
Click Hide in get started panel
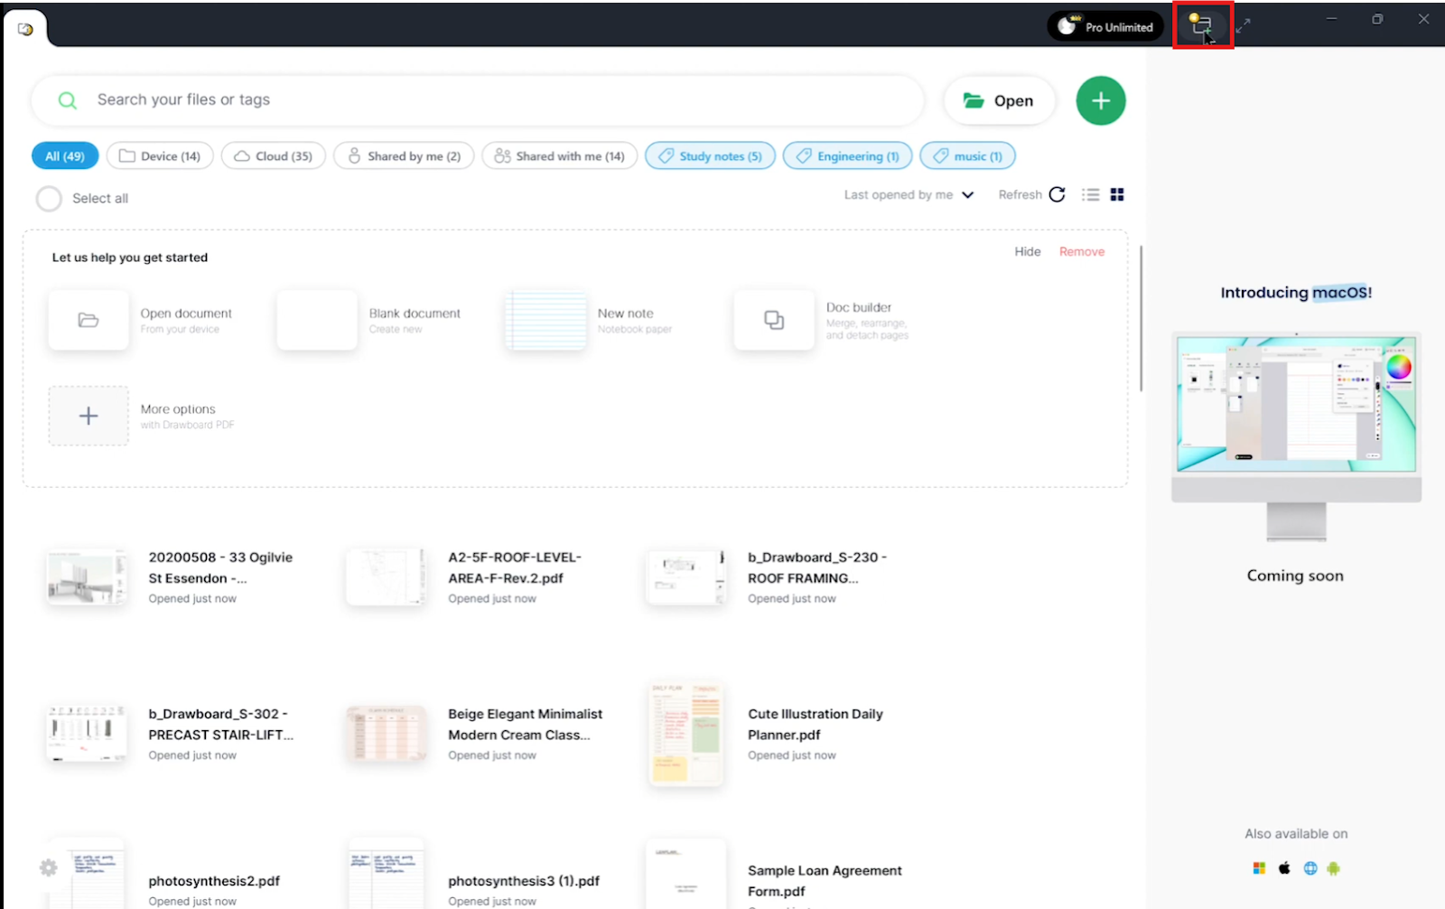[1028, 252]
